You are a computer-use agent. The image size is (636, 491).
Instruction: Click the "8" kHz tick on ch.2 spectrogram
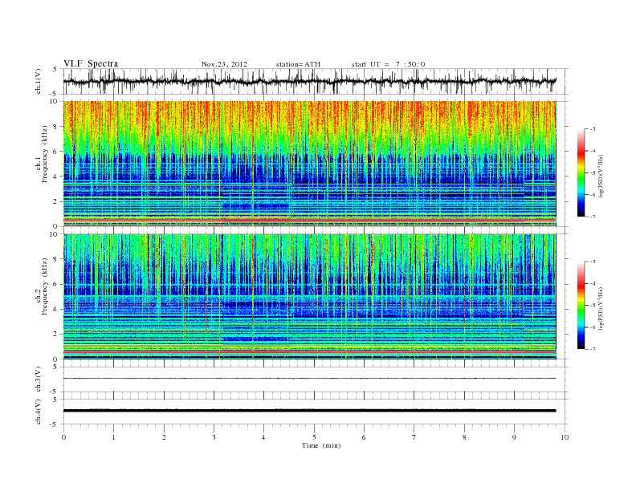click(x=56, y=259)
